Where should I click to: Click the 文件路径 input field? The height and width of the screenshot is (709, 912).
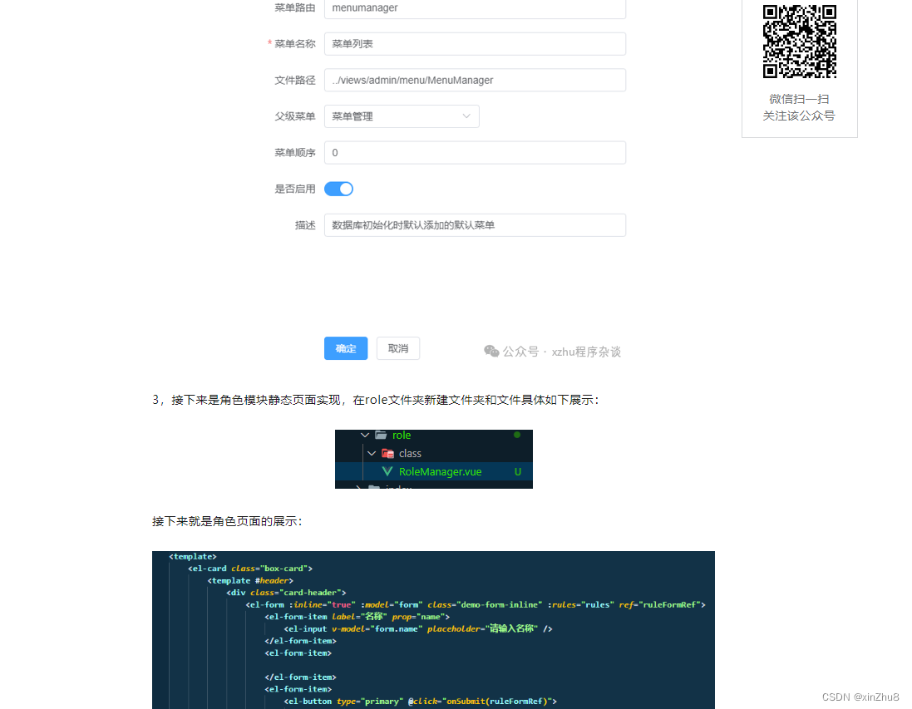(x=475, y=80)
